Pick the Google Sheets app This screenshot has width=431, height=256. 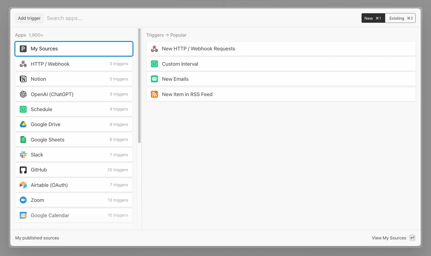[74, 140]
